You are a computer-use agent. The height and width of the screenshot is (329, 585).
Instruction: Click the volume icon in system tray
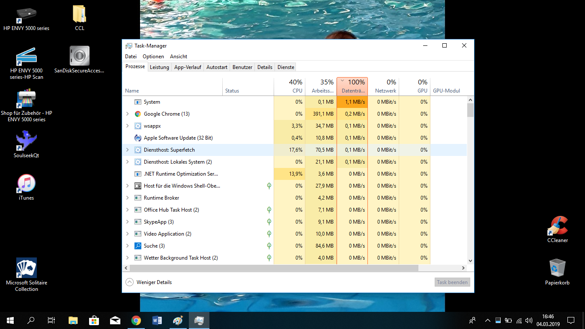529,320
